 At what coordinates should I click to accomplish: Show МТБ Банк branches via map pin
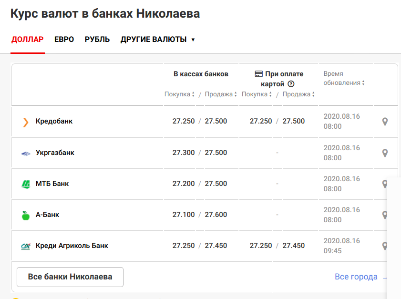[x=384, y=184]
